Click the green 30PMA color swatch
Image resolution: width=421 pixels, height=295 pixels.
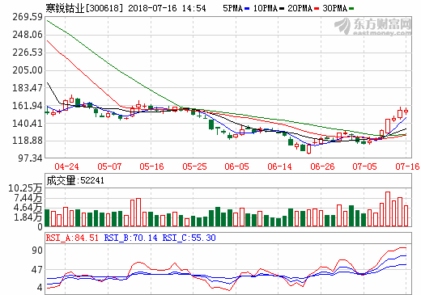pyautogui.click(x=351, y=9)
